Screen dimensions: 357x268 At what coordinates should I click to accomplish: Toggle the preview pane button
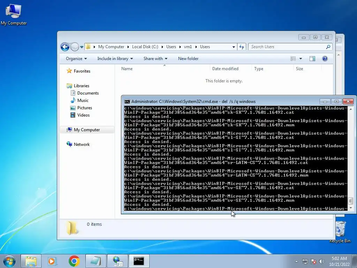click(312, 59)
